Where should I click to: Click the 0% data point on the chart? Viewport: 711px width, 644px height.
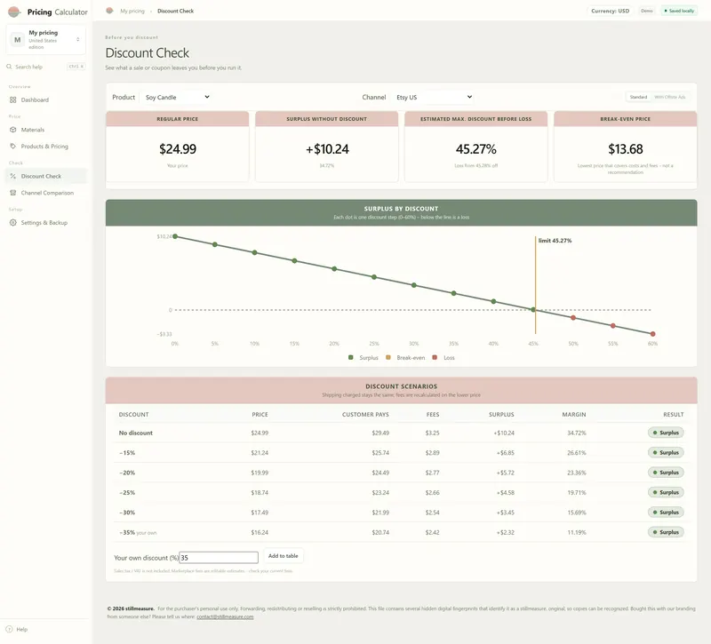coord(175,236)
